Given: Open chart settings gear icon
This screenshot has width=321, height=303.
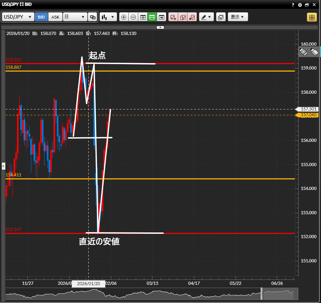Looking at the screenshot, I should click(x=300, y=5).
